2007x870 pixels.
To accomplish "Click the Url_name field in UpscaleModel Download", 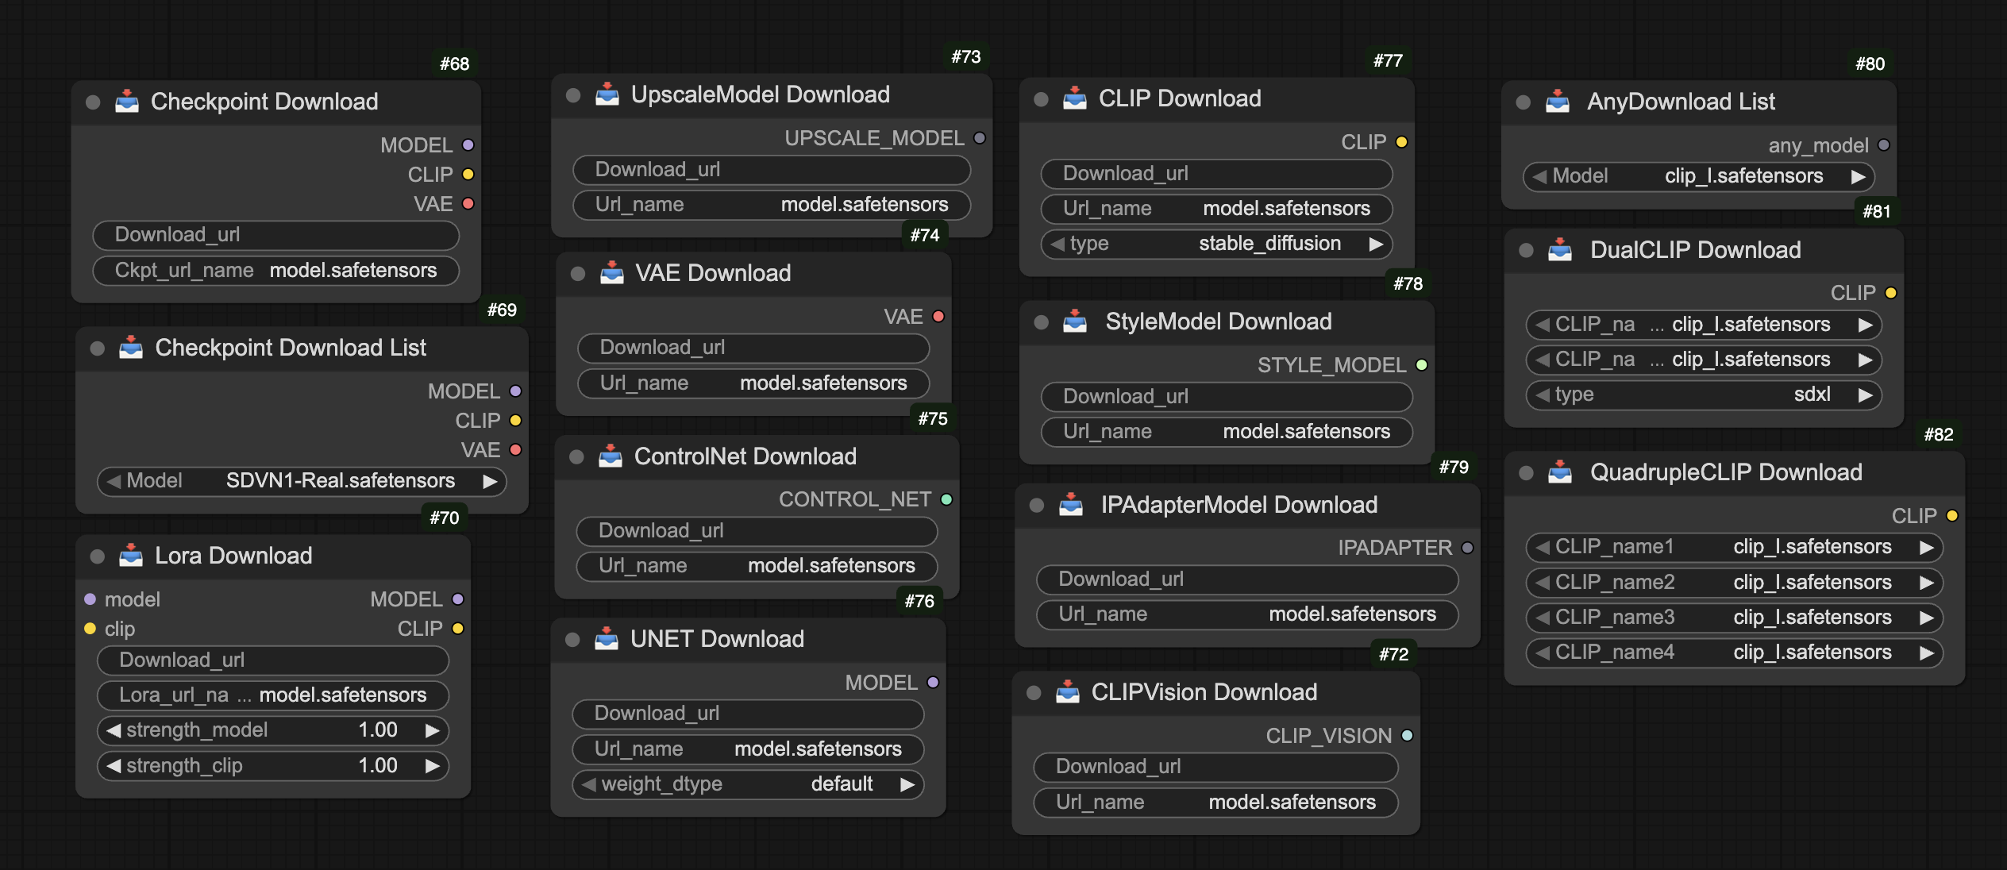I will coord(772,205).
